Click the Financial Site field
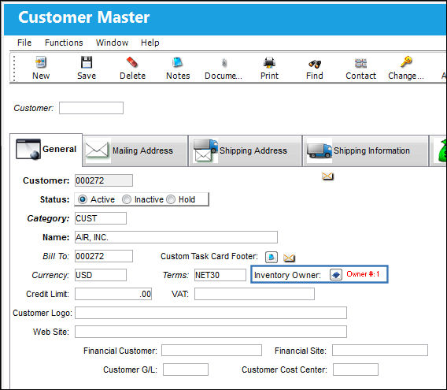447x390 pixels. [x=380, y=351]
